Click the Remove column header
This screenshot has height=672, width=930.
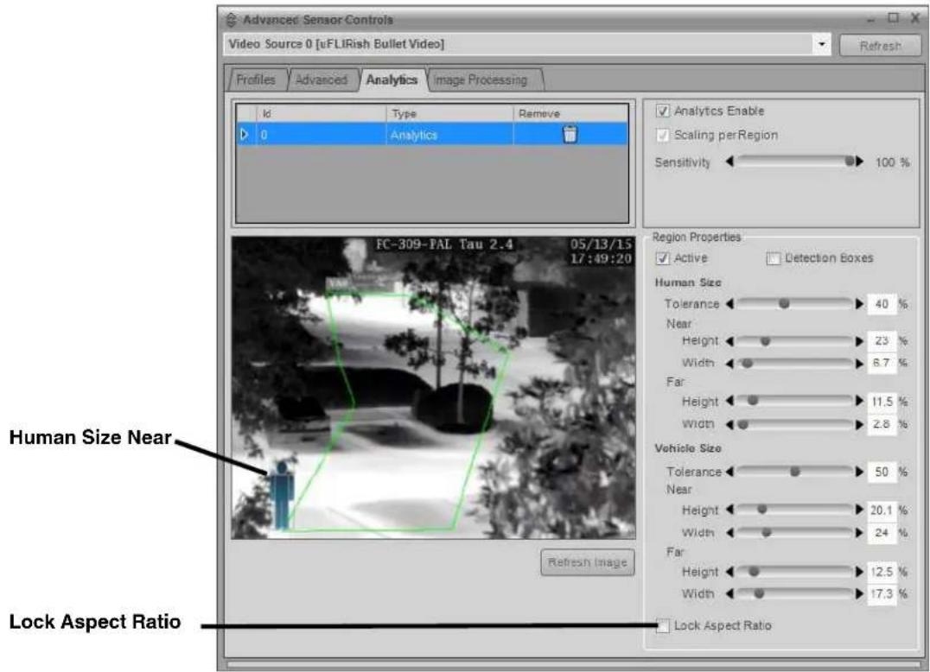pyautogui.click(x=570, y=113)
